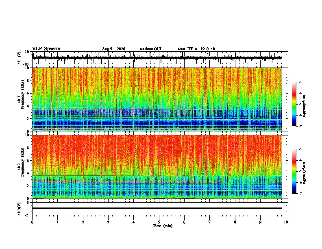Click the "-7" value on ch.1 color bar

pos(300,126)
